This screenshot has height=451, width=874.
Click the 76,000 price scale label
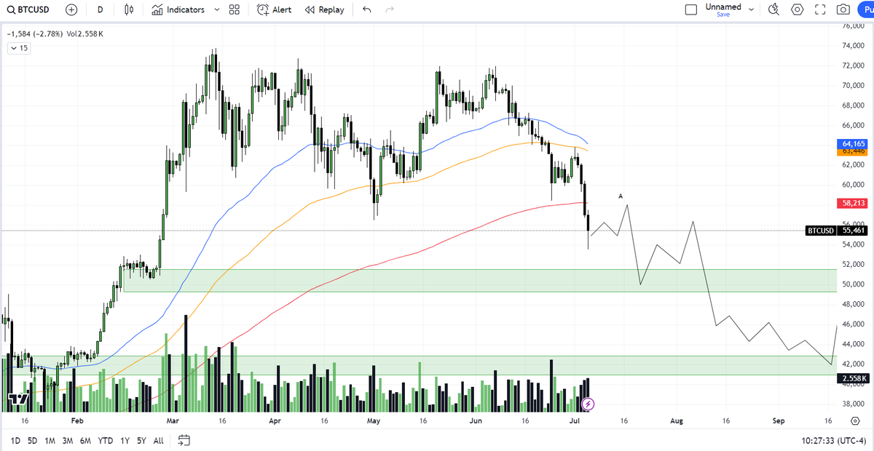coord(852,26)
